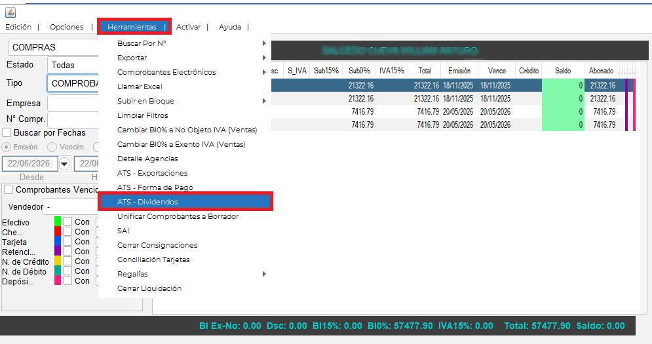652x344 pixels.
Task: Click the green Efectivo color swatch
Action: click(58, 221)
